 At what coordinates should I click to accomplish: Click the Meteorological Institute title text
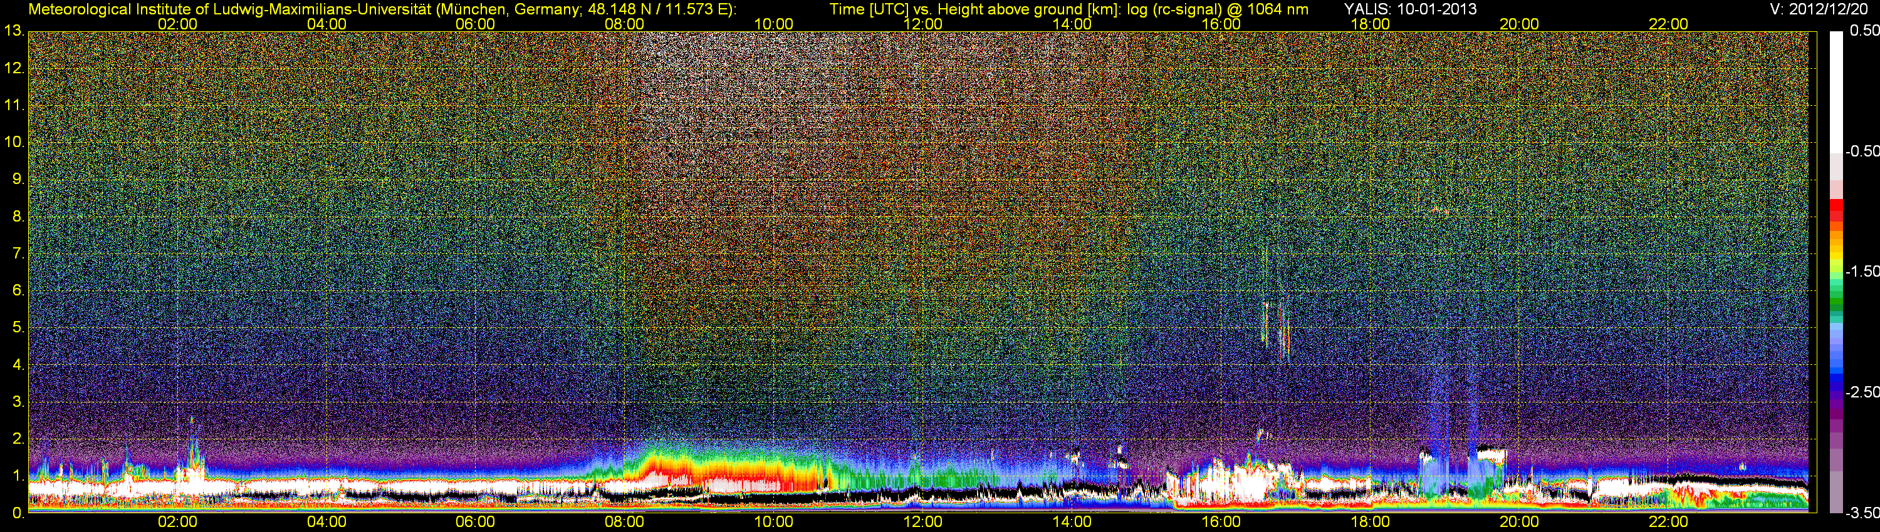click(x=382, y=9)
